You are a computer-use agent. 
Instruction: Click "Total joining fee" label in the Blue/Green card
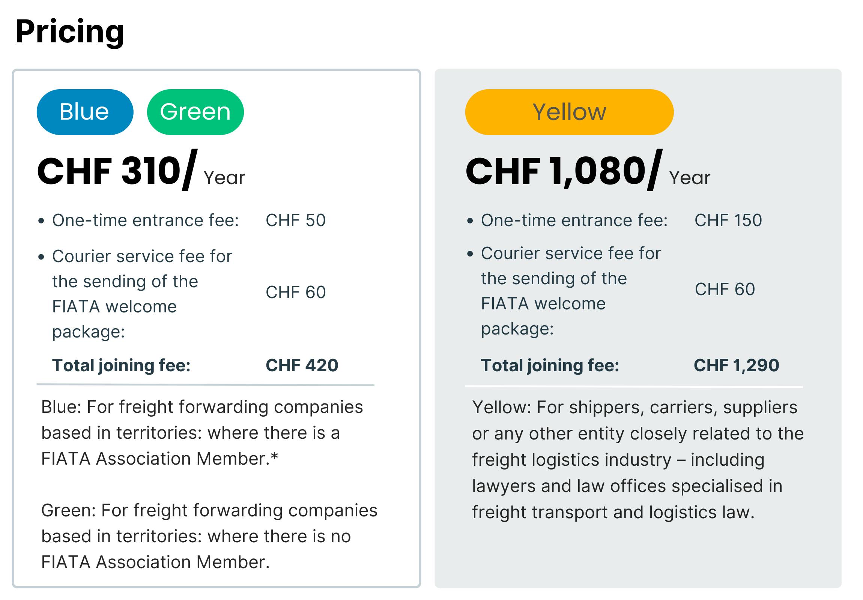[x=121, y=365]
